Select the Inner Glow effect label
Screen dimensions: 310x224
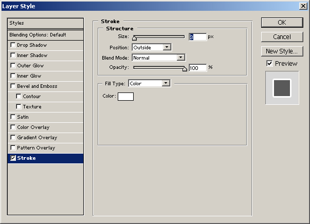(x=29, y=76)
